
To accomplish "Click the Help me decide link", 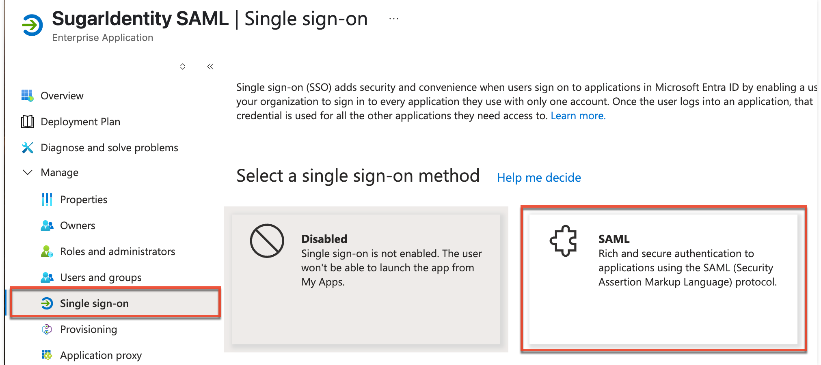I will tap(538, 178).
